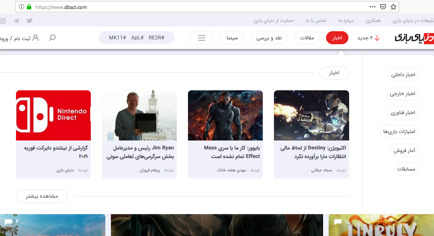Click the Twitter icon in top bar

(29, 20)
